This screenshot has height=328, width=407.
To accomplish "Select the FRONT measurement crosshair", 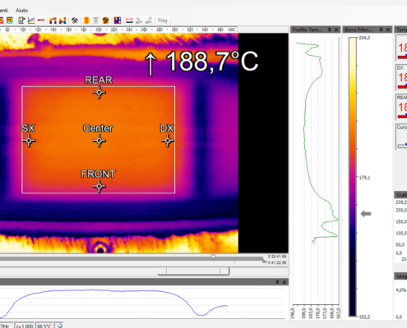I will click(x=99, y=187).
